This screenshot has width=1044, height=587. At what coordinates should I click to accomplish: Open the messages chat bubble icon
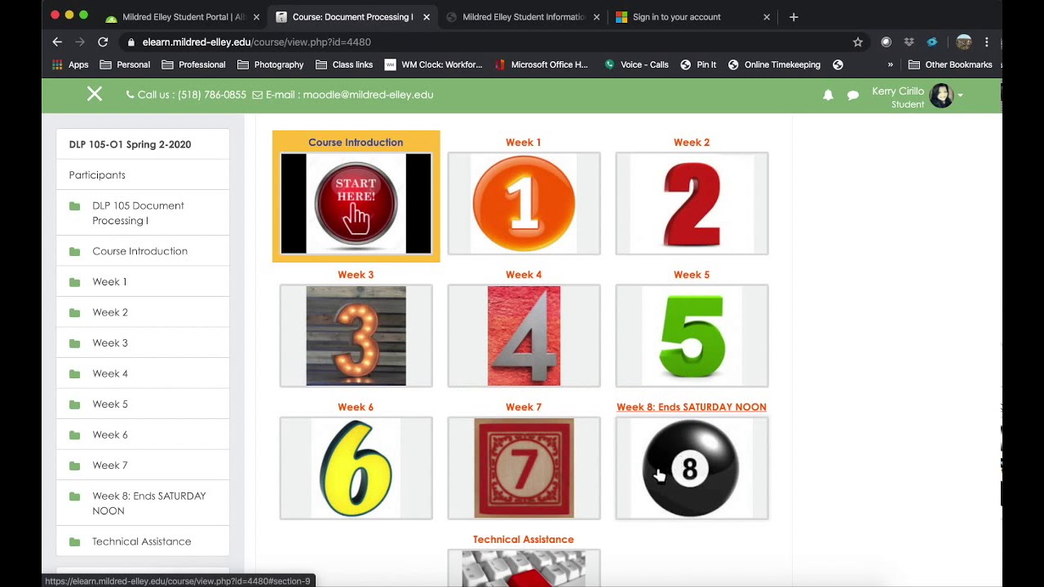tap(853, 95)
